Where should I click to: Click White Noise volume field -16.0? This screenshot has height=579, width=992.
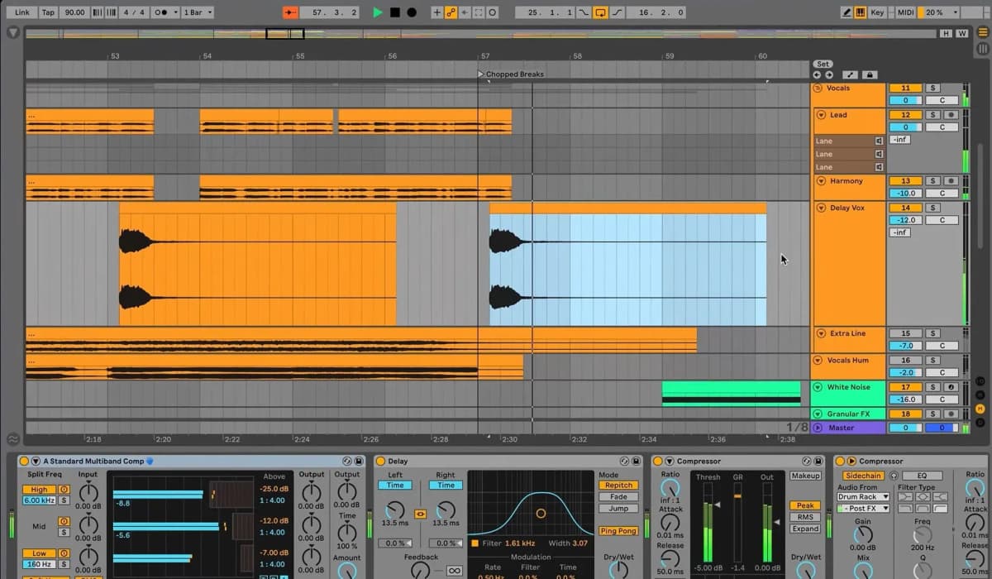905,400
